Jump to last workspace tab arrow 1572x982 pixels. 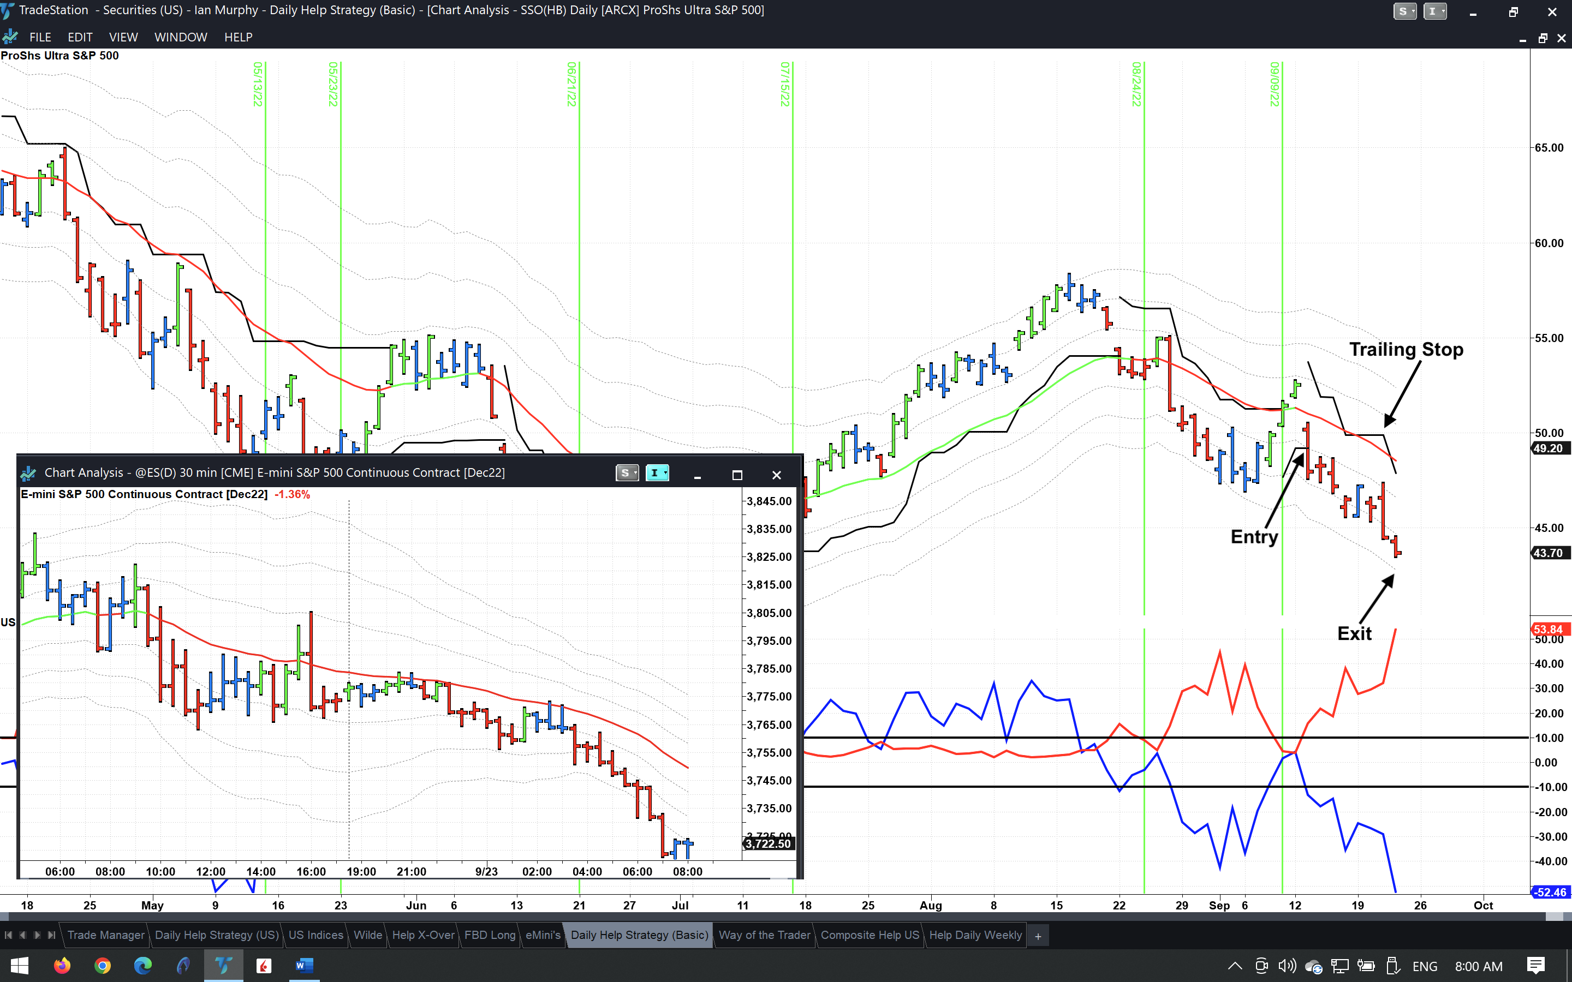(51, 935)
